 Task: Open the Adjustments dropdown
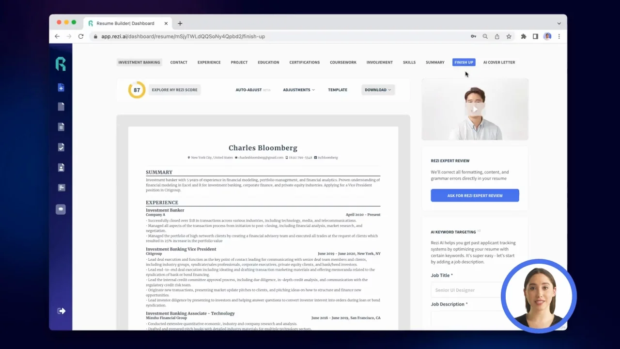[x=299, y=90]
